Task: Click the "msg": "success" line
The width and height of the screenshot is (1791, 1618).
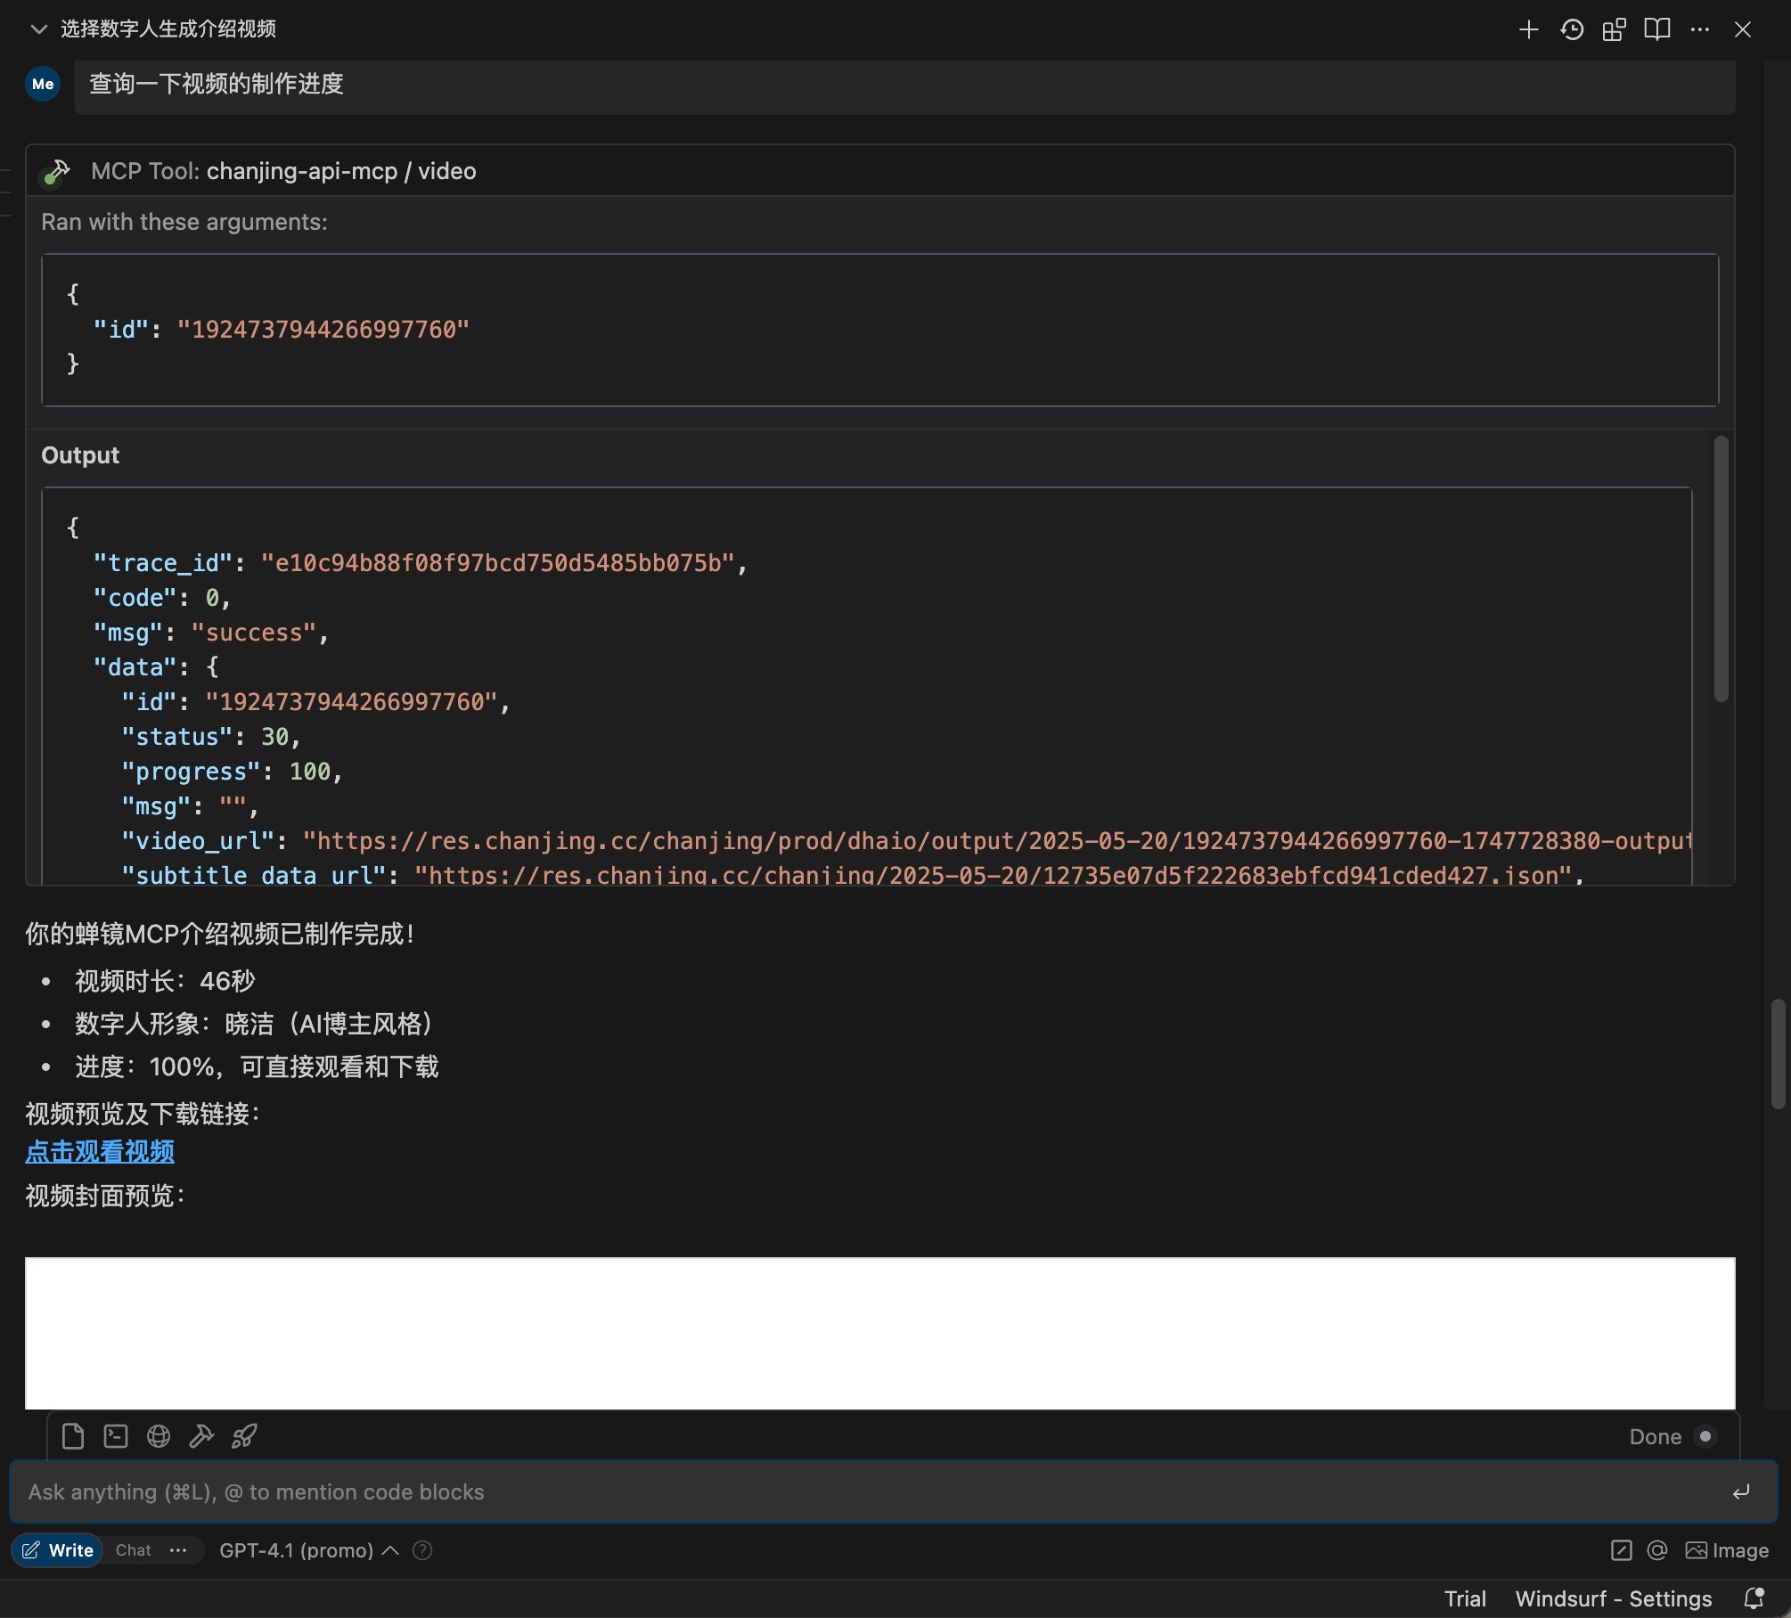Action: tap(211, 633)
